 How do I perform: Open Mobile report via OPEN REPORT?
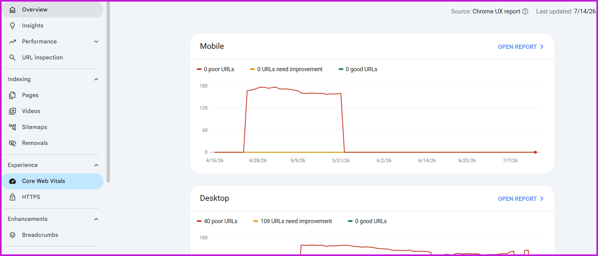(x=521, y=47)
